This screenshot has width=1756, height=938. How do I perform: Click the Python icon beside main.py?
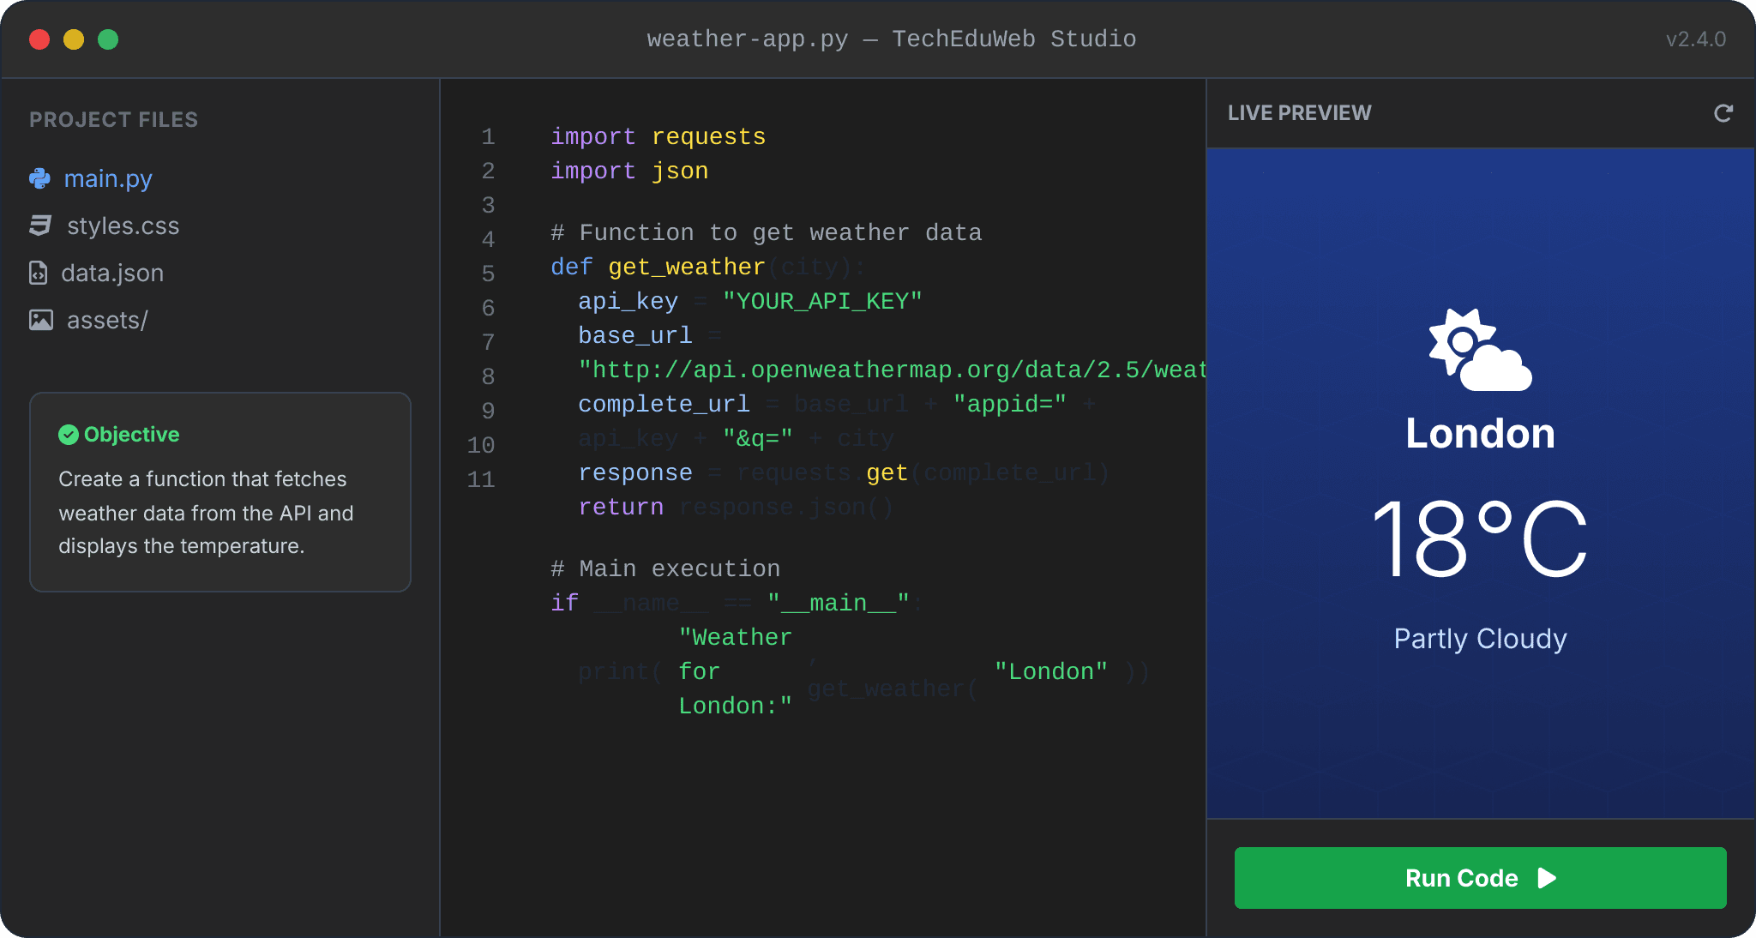pyautogui.click(x=39, y=178)
